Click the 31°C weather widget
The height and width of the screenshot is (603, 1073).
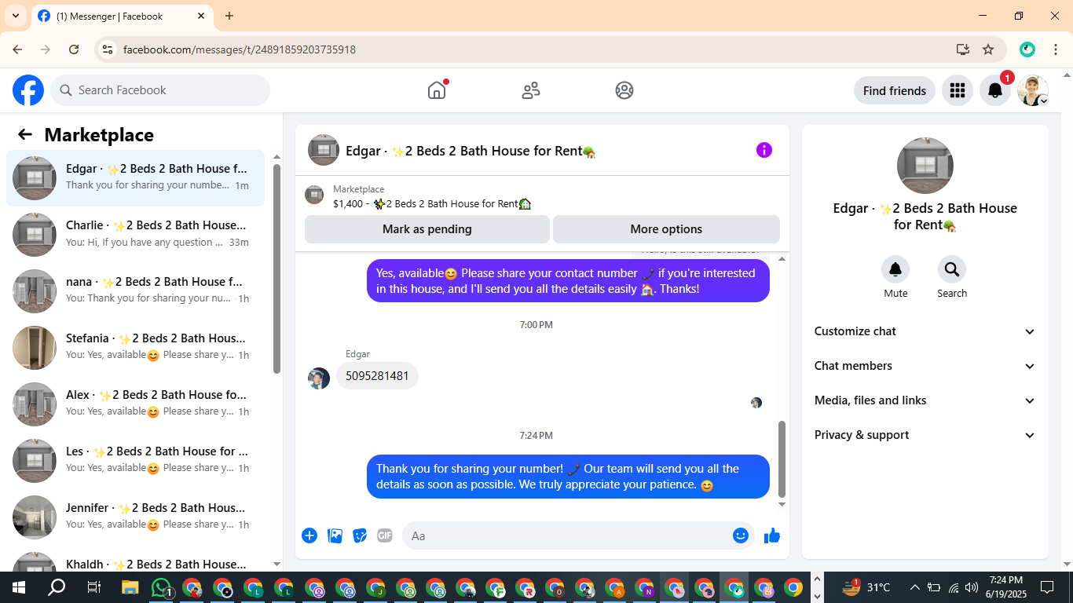pyautogui.click(x=866, y=587)
